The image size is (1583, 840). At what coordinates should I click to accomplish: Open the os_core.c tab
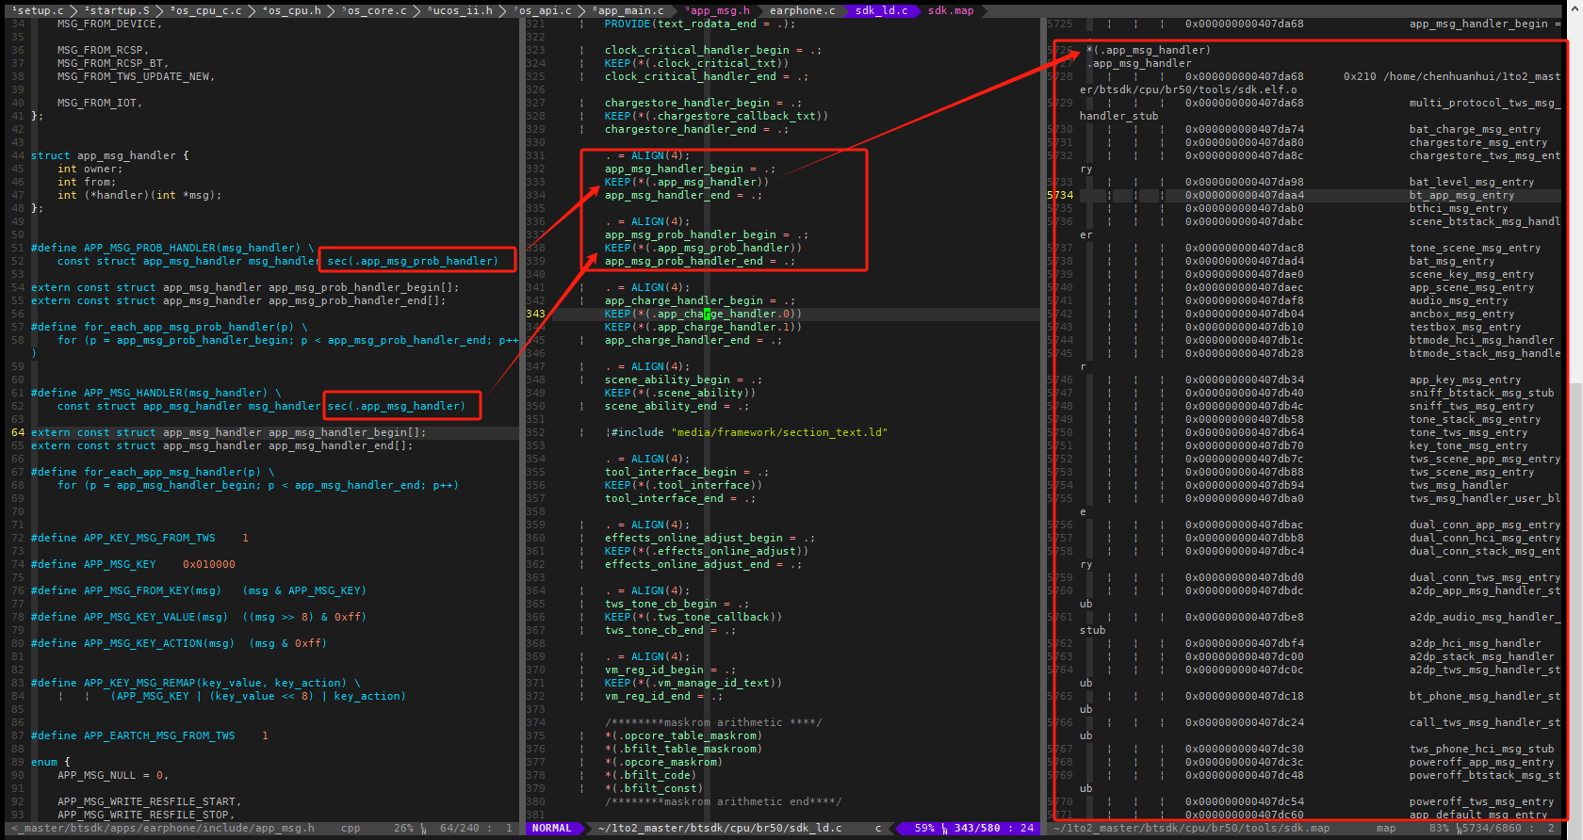(374, 10)
